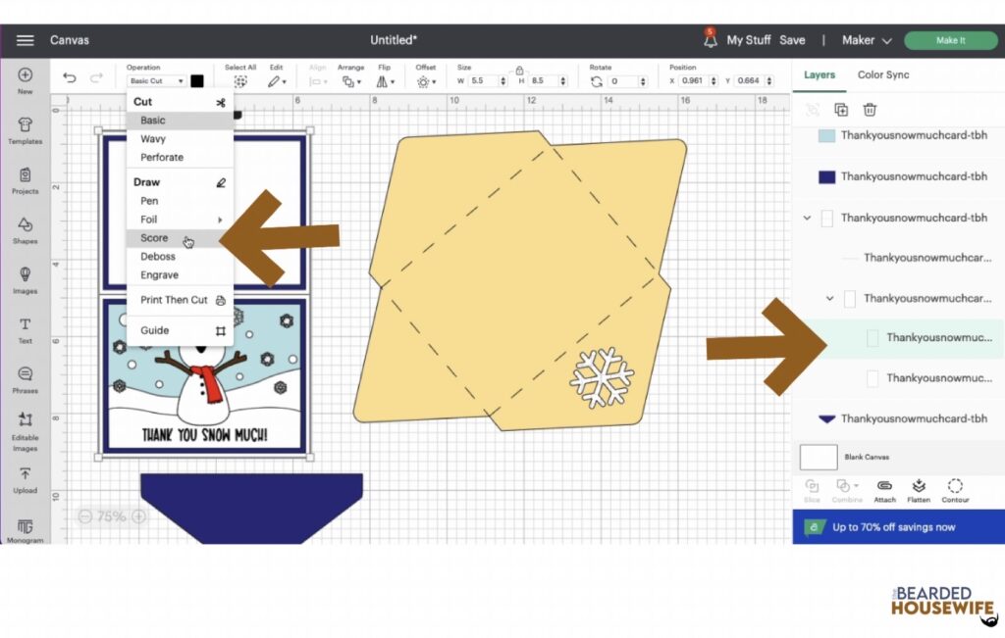Duplicate layer using the duplicate icon
This screenshot has width=1005, height=638.
coord(841,110)
